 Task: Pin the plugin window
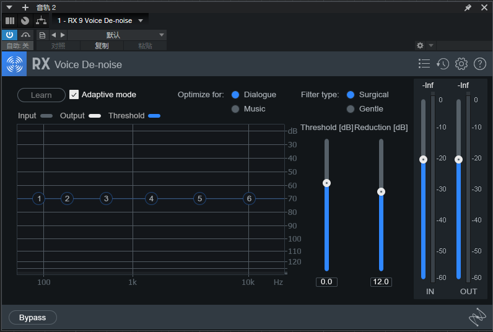(x=468, y=7)
